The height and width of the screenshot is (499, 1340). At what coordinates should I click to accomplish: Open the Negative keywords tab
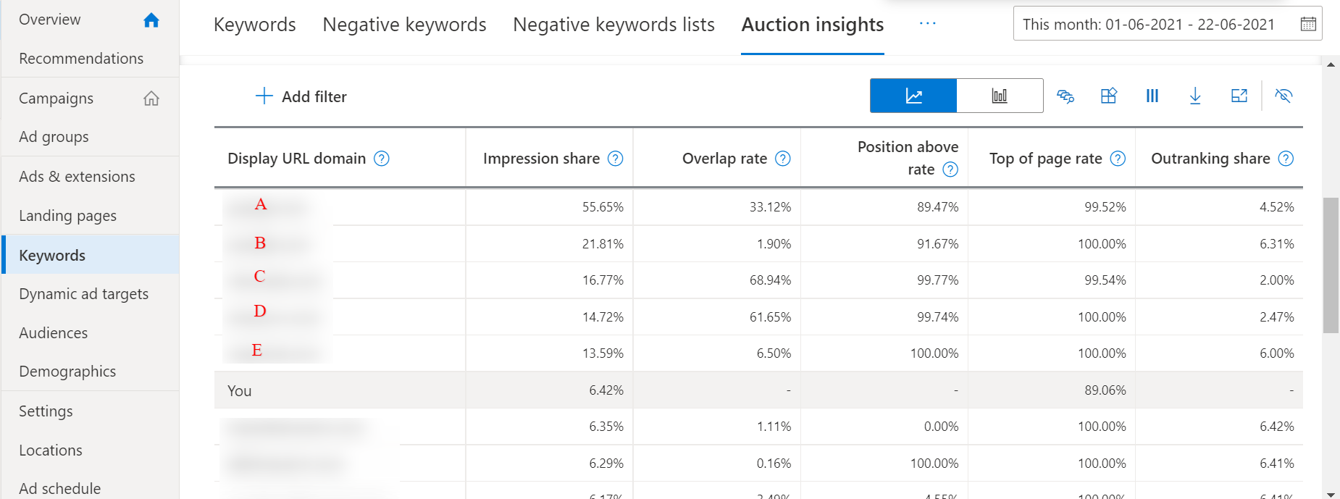pos(404,25)
